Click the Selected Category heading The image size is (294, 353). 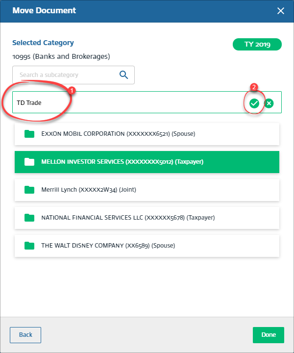pyautogui.click(x=43, y=43)
